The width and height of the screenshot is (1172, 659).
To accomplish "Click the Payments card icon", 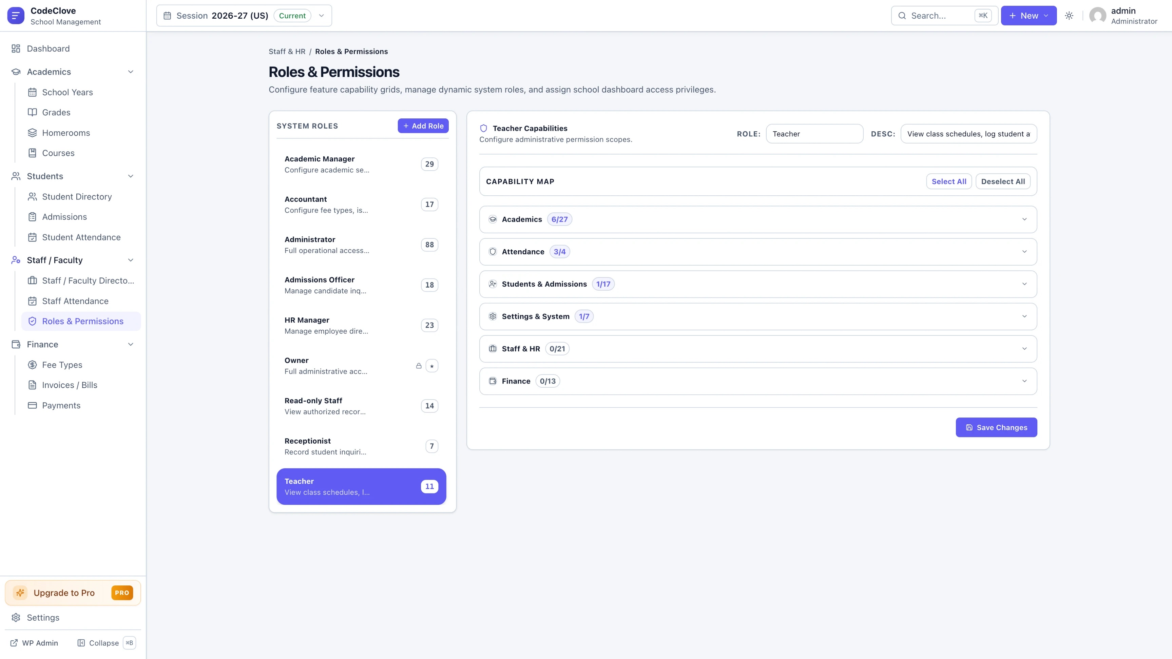I will (32, 405).
